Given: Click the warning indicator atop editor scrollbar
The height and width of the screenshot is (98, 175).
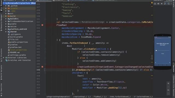Looking at the screenshot, I should (x=152, y=2).
